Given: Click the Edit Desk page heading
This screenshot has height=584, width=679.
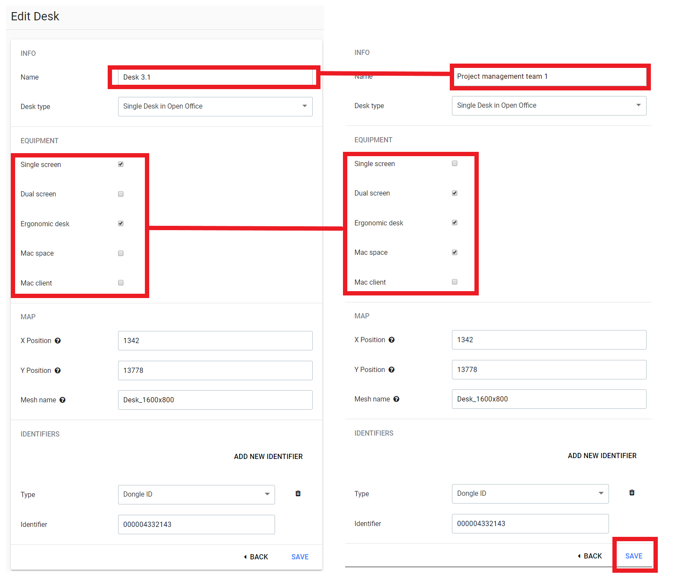Looking at the screenshot, I should [35, 16].
